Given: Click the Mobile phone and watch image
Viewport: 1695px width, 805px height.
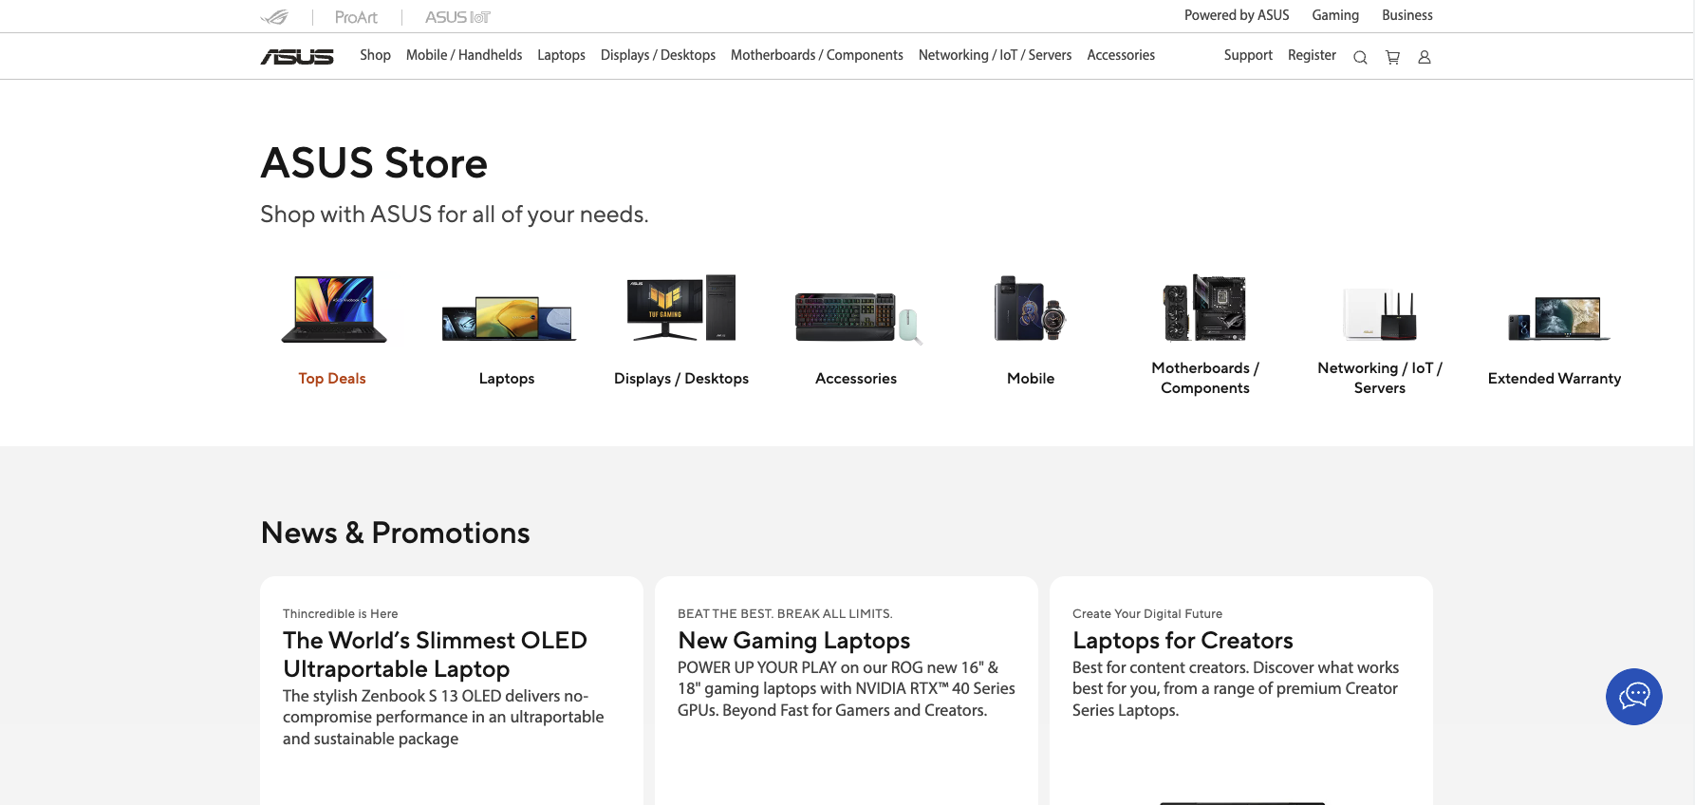Looking at the screenshot, I should tap(1031, 309).
